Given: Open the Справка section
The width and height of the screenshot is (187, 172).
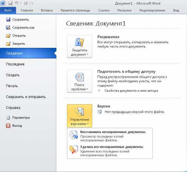Looking at the screenshot, I should click(13, 108).
